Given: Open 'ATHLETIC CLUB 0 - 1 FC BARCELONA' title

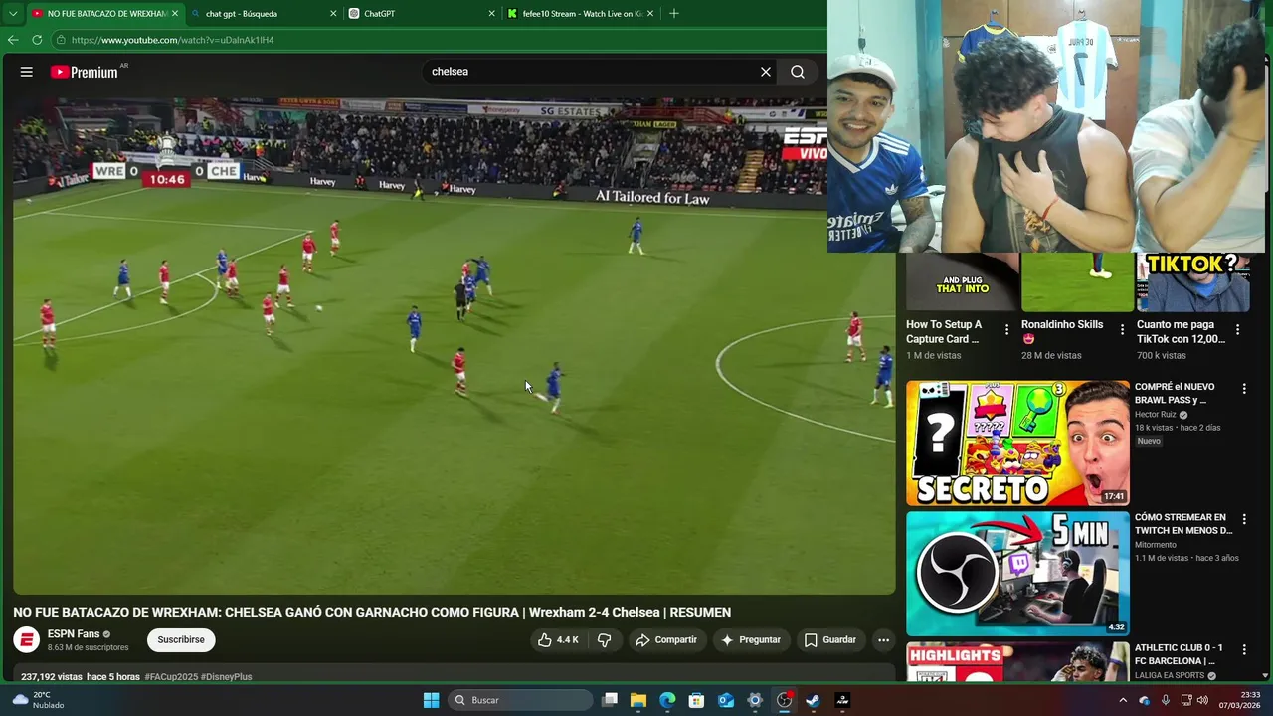Looking at the screenshot, I should click(1179, 654).
